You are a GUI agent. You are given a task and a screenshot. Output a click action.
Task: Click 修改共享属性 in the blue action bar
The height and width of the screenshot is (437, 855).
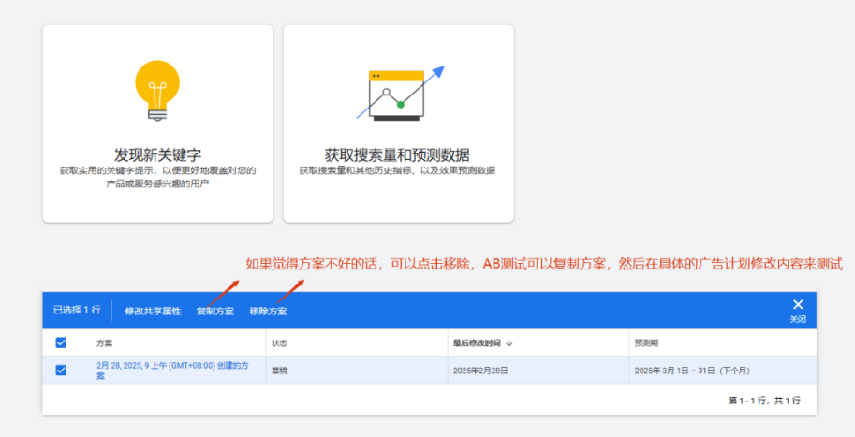pyautogui.click(x=153, y=311)
